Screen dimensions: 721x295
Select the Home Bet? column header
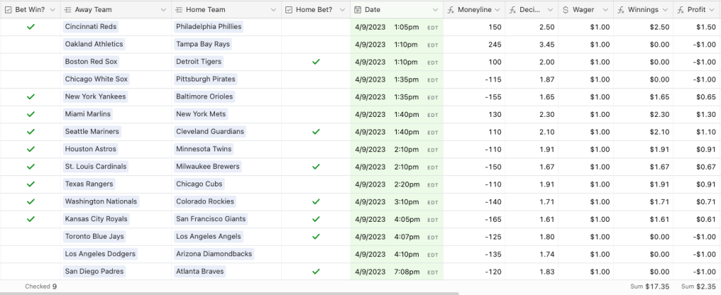pos(314,10)
